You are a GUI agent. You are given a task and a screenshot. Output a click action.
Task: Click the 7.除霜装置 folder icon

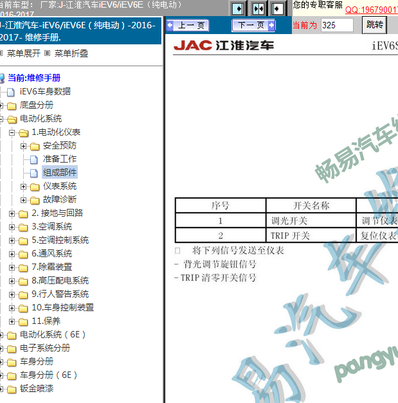pyautogui.click(x=23, y=268)
